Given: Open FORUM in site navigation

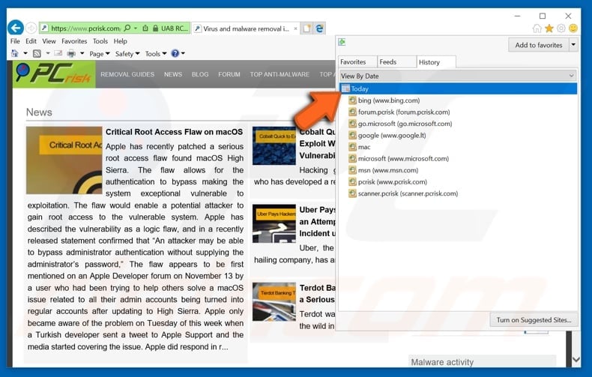Looking at the screenshot, I should (x=229, y=74).
